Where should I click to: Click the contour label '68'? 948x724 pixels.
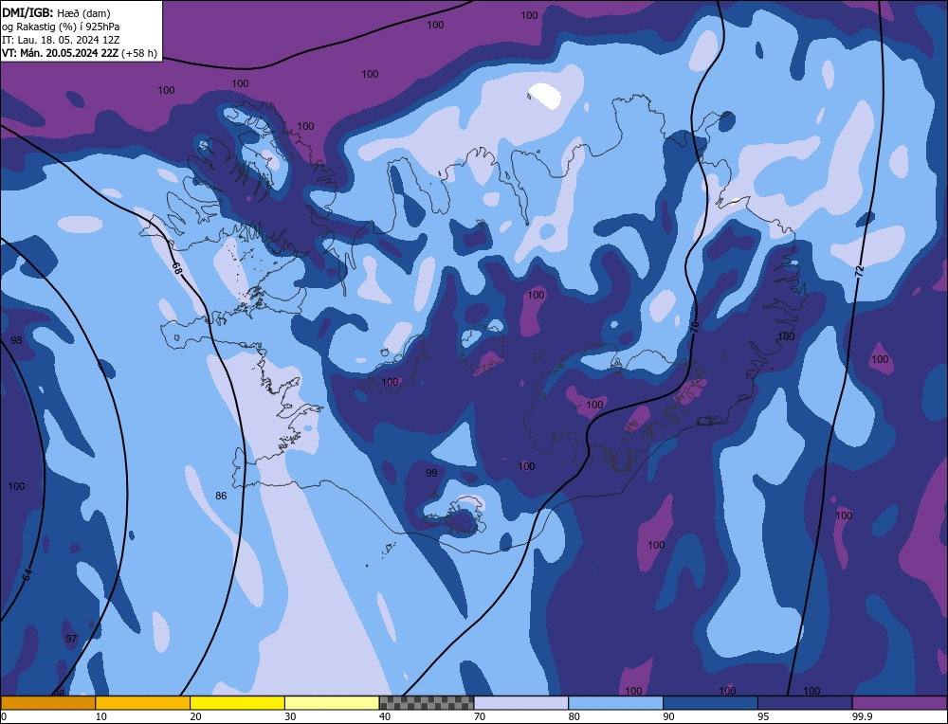[176, 268]
